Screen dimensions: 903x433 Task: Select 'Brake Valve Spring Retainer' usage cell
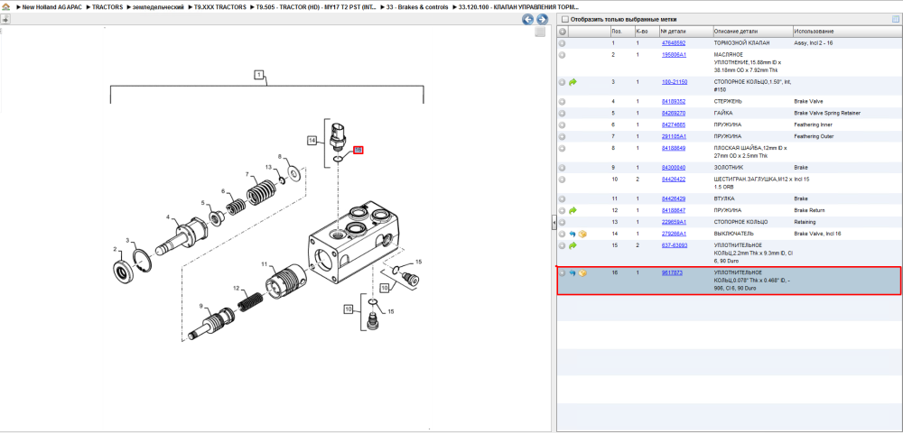pos(827,113)
